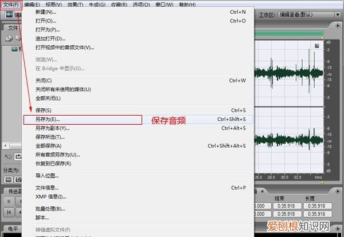Viewport: 344px width, 237px height.
Task: Click the import file folder icon in Files panel
Action: 9,38
